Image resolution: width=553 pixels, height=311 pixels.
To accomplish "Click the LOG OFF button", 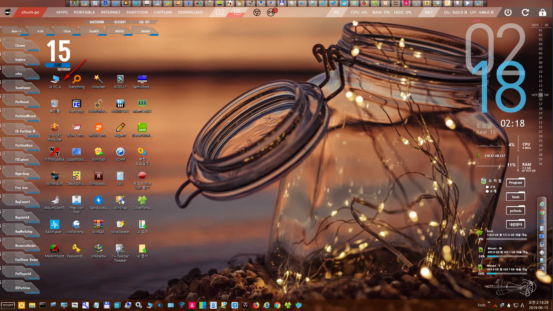I will point(144,22).
